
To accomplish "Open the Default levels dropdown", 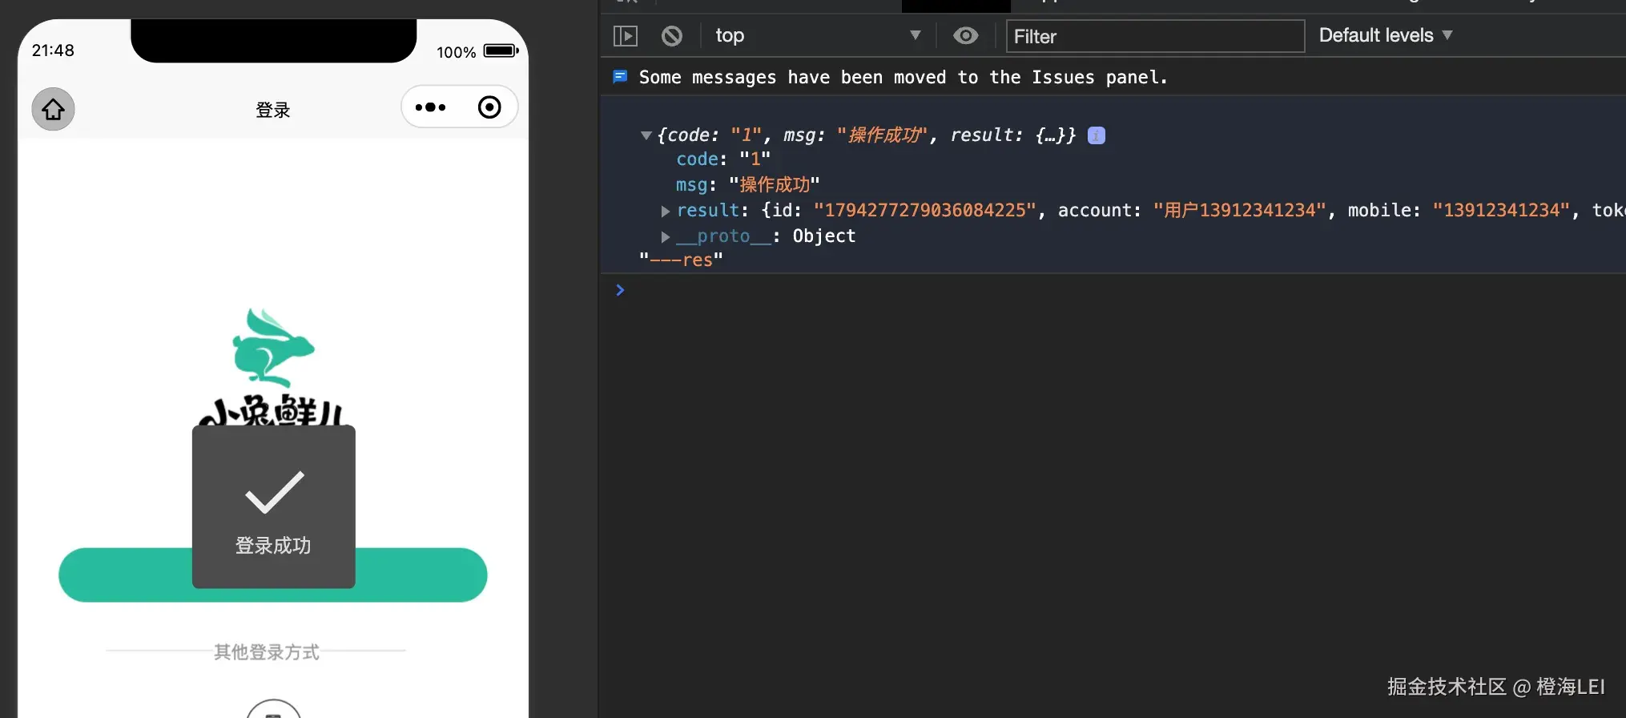I will pyautogui.click(x=1386, y=35).
